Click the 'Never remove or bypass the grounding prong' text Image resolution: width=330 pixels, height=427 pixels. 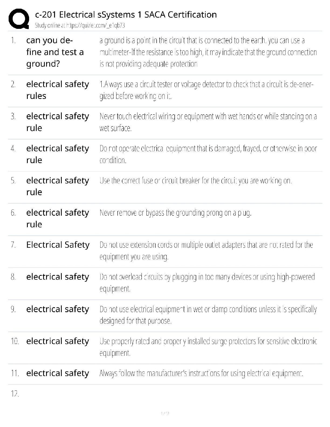point(175,213)
